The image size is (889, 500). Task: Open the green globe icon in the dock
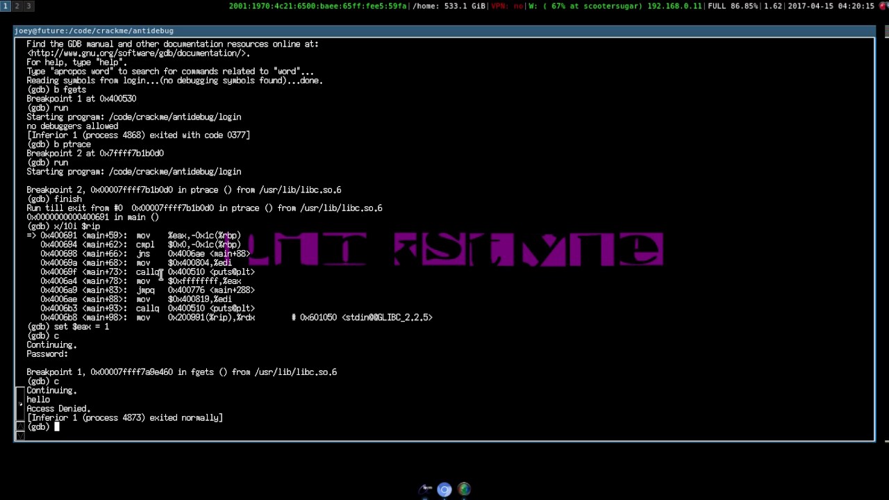(x=464, y=490)
